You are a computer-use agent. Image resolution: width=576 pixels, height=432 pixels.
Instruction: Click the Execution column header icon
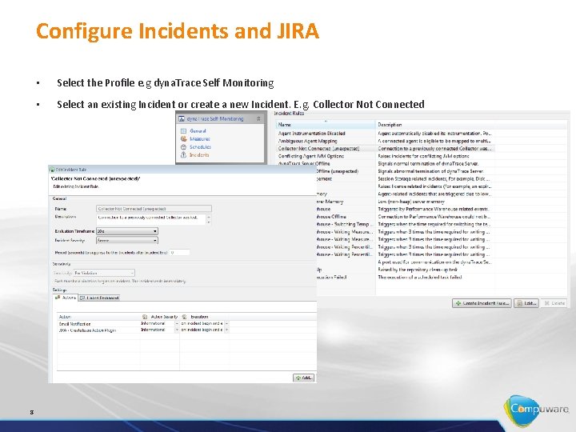185,317
